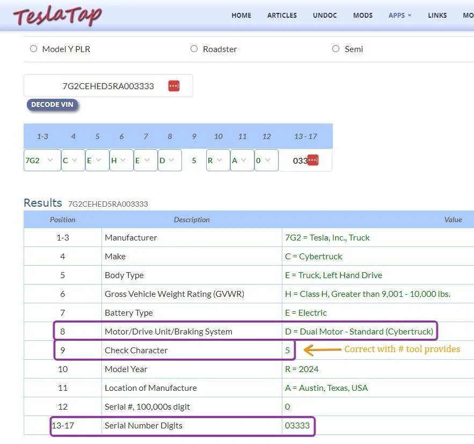The image size is (474, 444).
Task: Select the Model Y PLR radio button
Action: point(34,49)
